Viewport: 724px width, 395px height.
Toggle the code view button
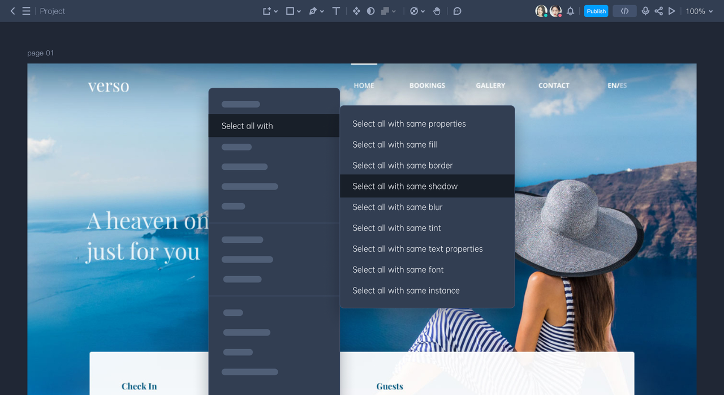pos(624,11)
